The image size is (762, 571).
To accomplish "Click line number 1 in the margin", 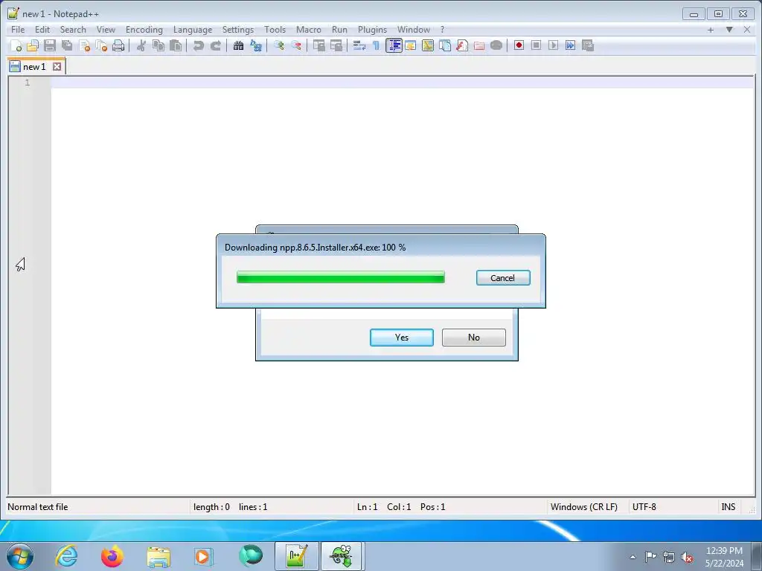I will 28,83.
